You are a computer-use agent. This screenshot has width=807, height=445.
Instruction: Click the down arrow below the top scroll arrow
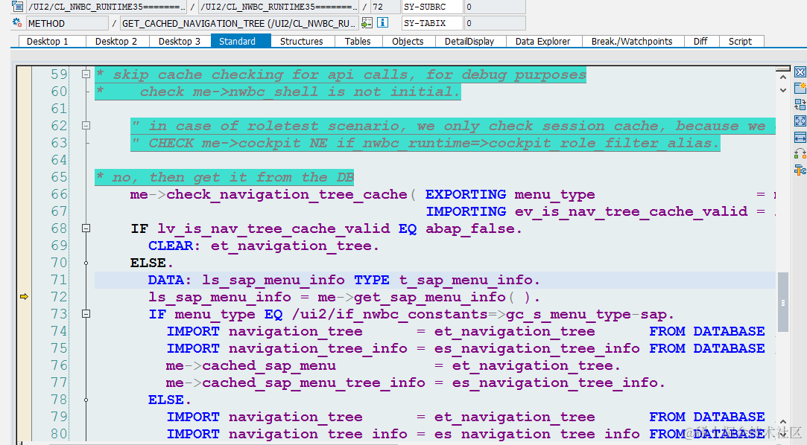click(x=783, y=91)
